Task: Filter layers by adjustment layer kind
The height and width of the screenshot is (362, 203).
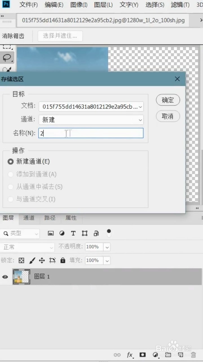Action: (62, 233)
